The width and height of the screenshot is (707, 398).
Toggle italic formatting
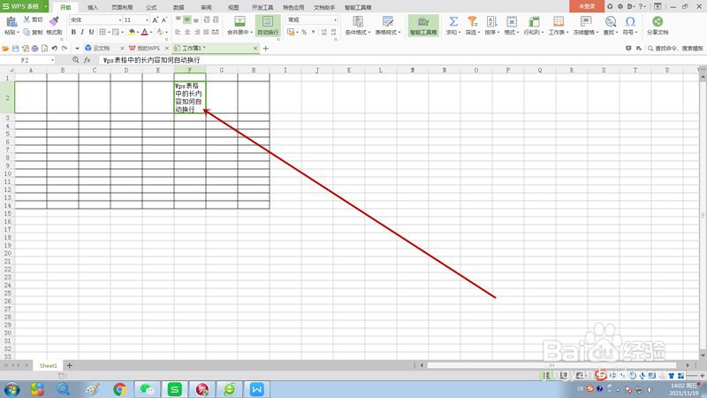click(x=82, y=32)
